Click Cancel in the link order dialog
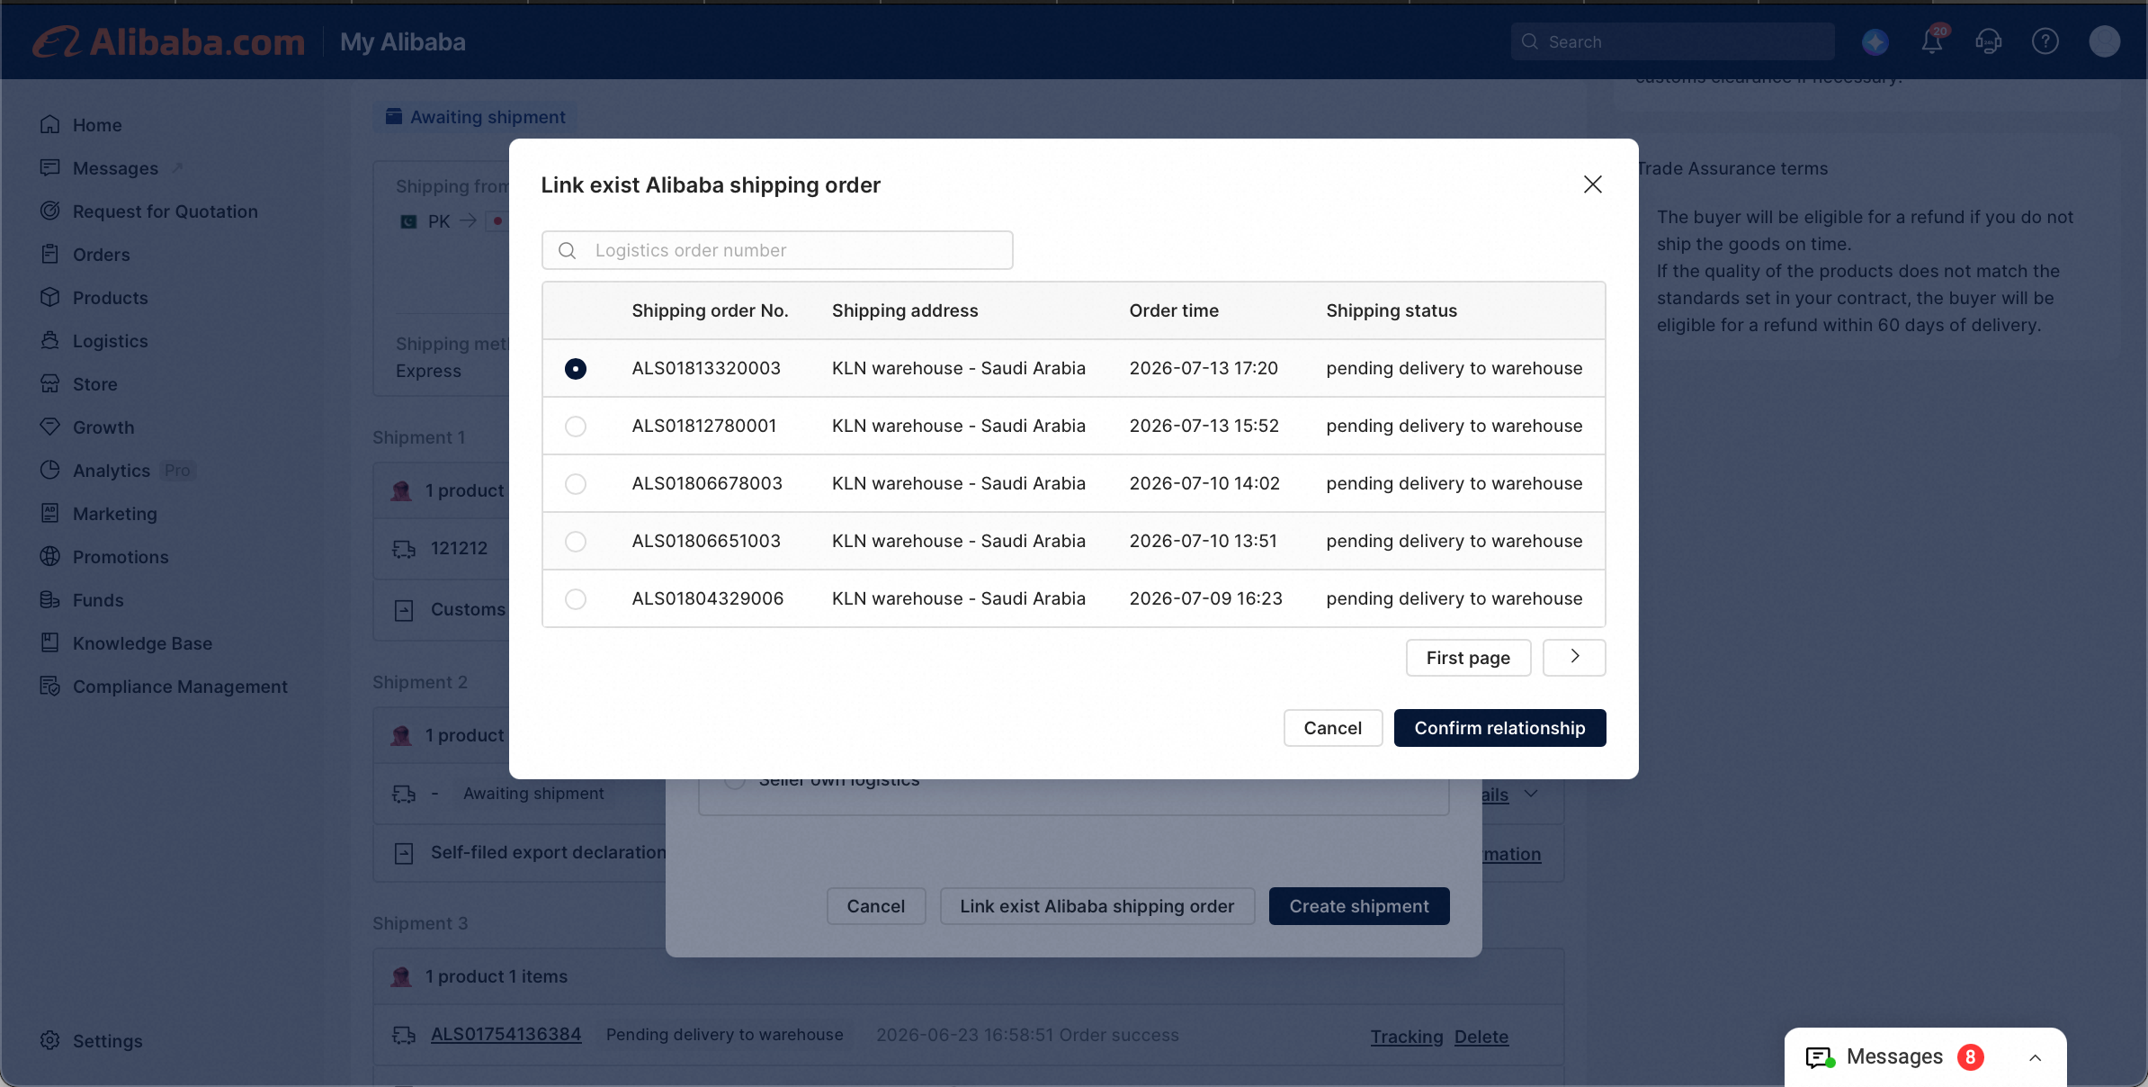 1332,728
